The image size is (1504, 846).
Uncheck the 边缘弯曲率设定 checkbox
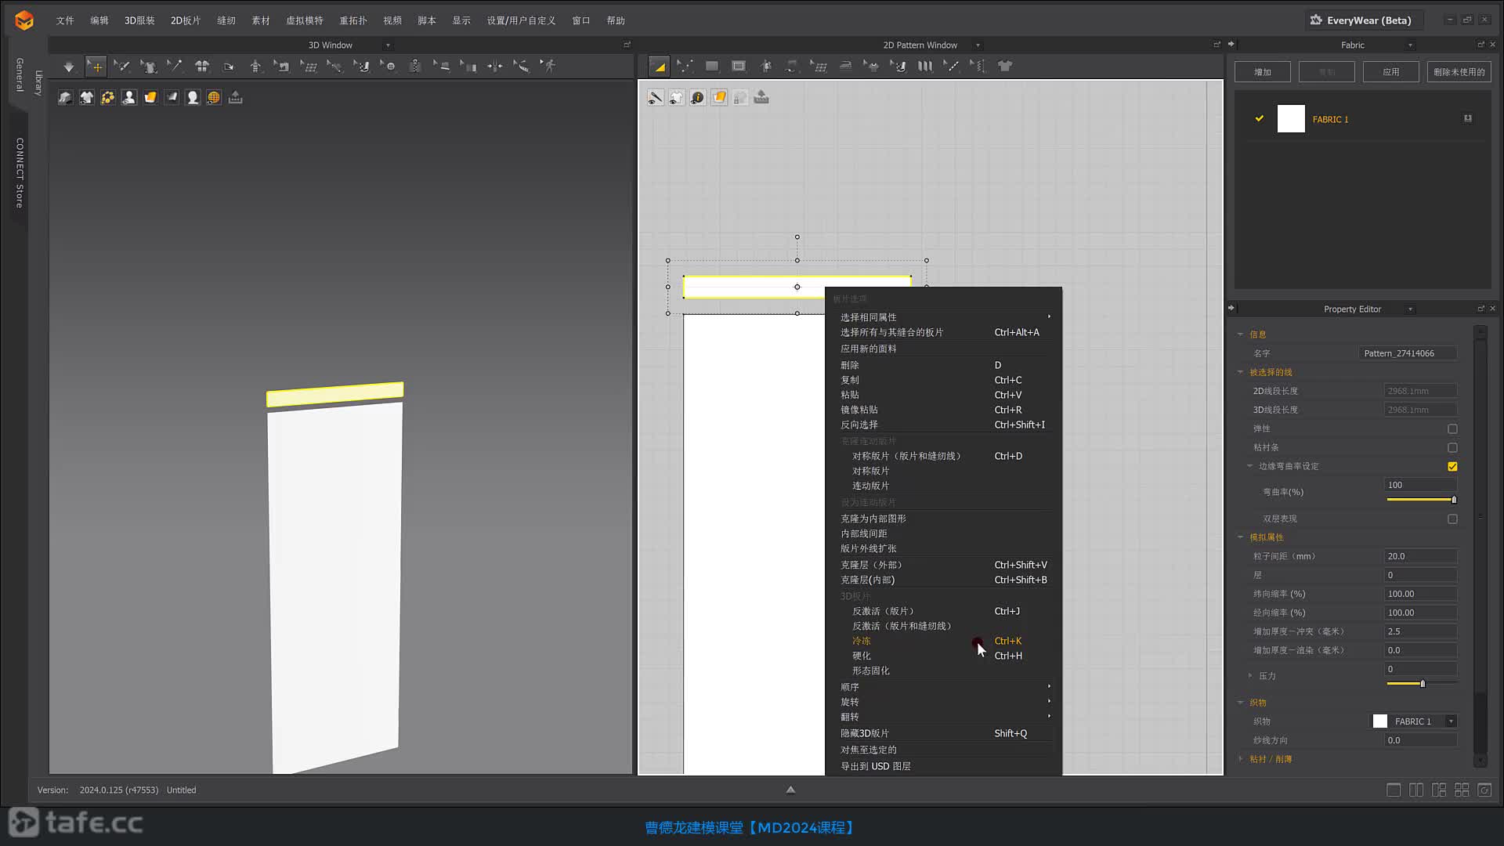[x=1452, y=467]
